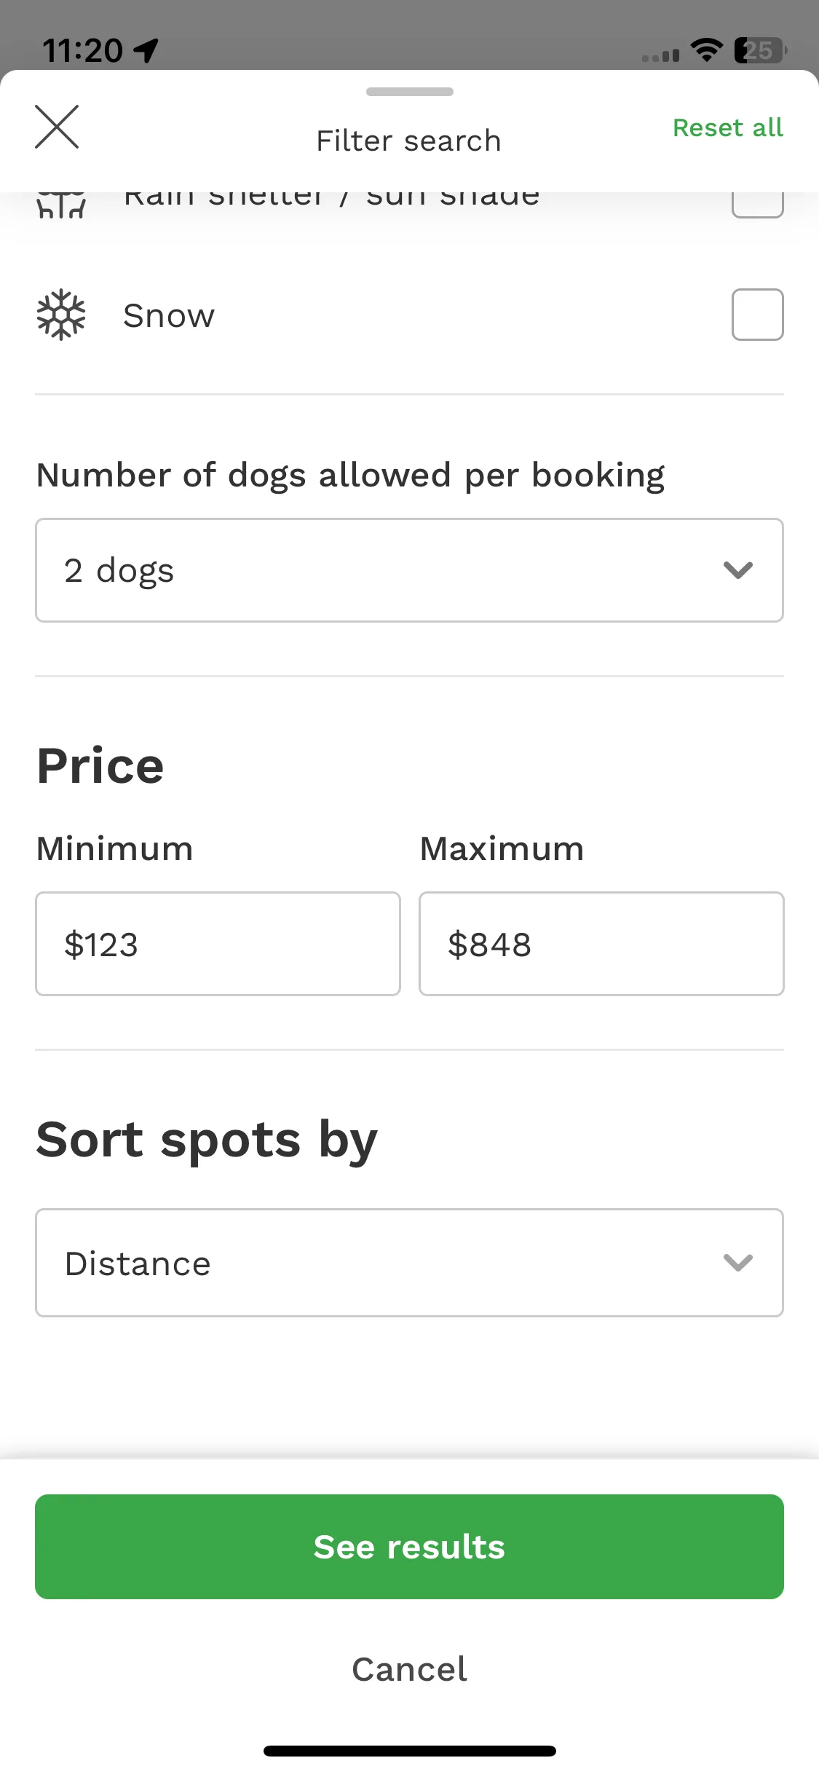This screenshot has height=1774, width=819.
Task: Enable the Snow checkbox
Action: click(757, 315)
